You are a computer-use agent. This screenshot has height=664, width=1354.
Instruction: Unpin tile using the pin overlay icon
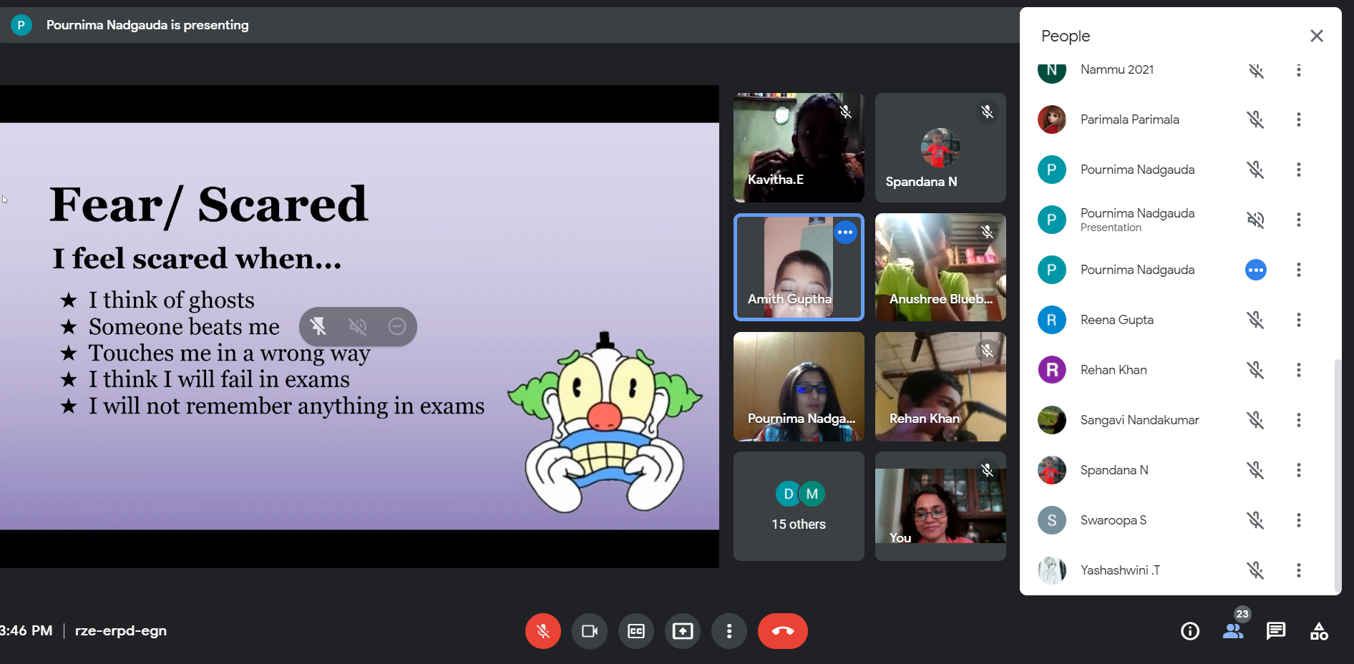(318, 327)
